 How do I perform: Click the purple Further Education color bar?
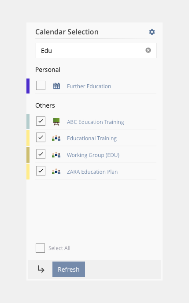coord(28,86)
